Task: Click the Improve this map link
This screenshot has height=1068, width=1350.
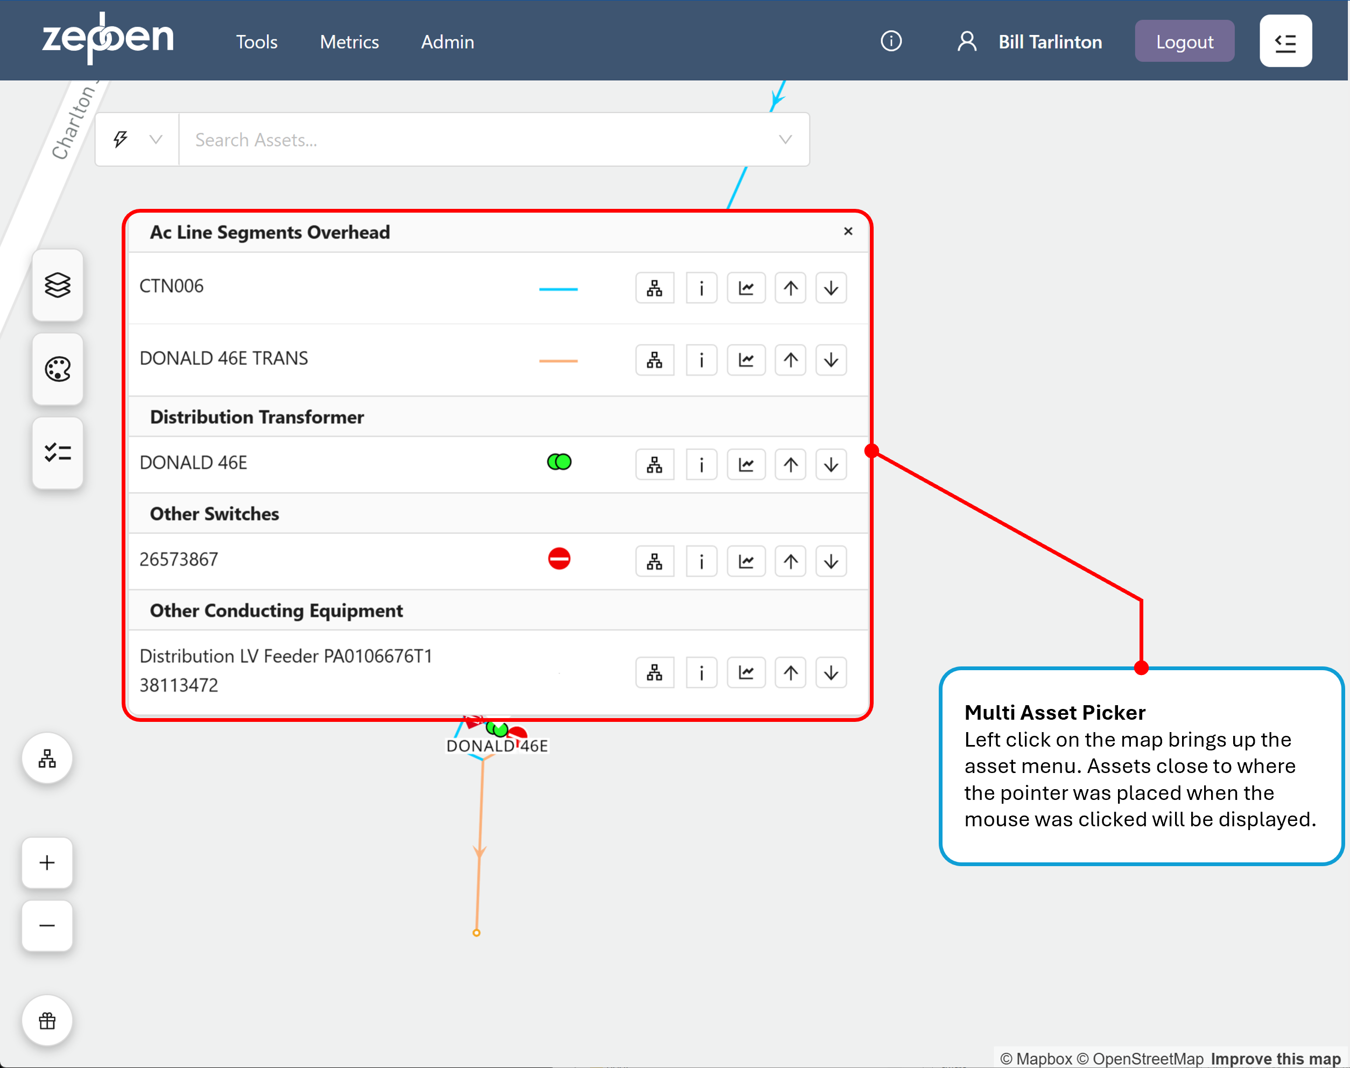Action: click(x=1276, y=1059)
